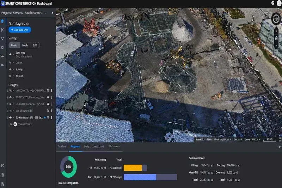Expand the Base map layer row
The image size is (282, 188).
[13, 54]
